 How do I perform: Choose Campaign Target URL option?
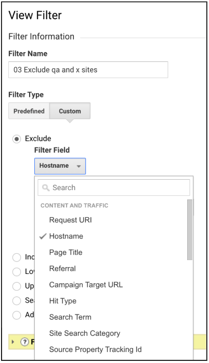pyautogui.click(x=86, y=285)
